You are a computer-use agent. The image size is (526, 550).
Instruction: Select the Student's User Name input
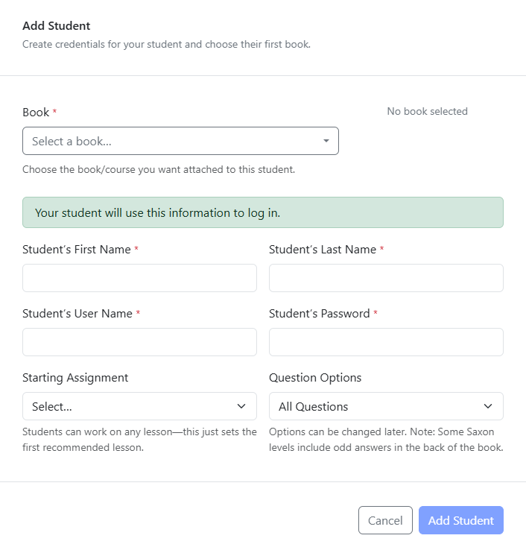click(x=139, y=342)
